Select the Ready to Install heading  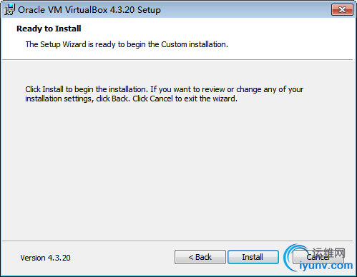coord(49,29)
